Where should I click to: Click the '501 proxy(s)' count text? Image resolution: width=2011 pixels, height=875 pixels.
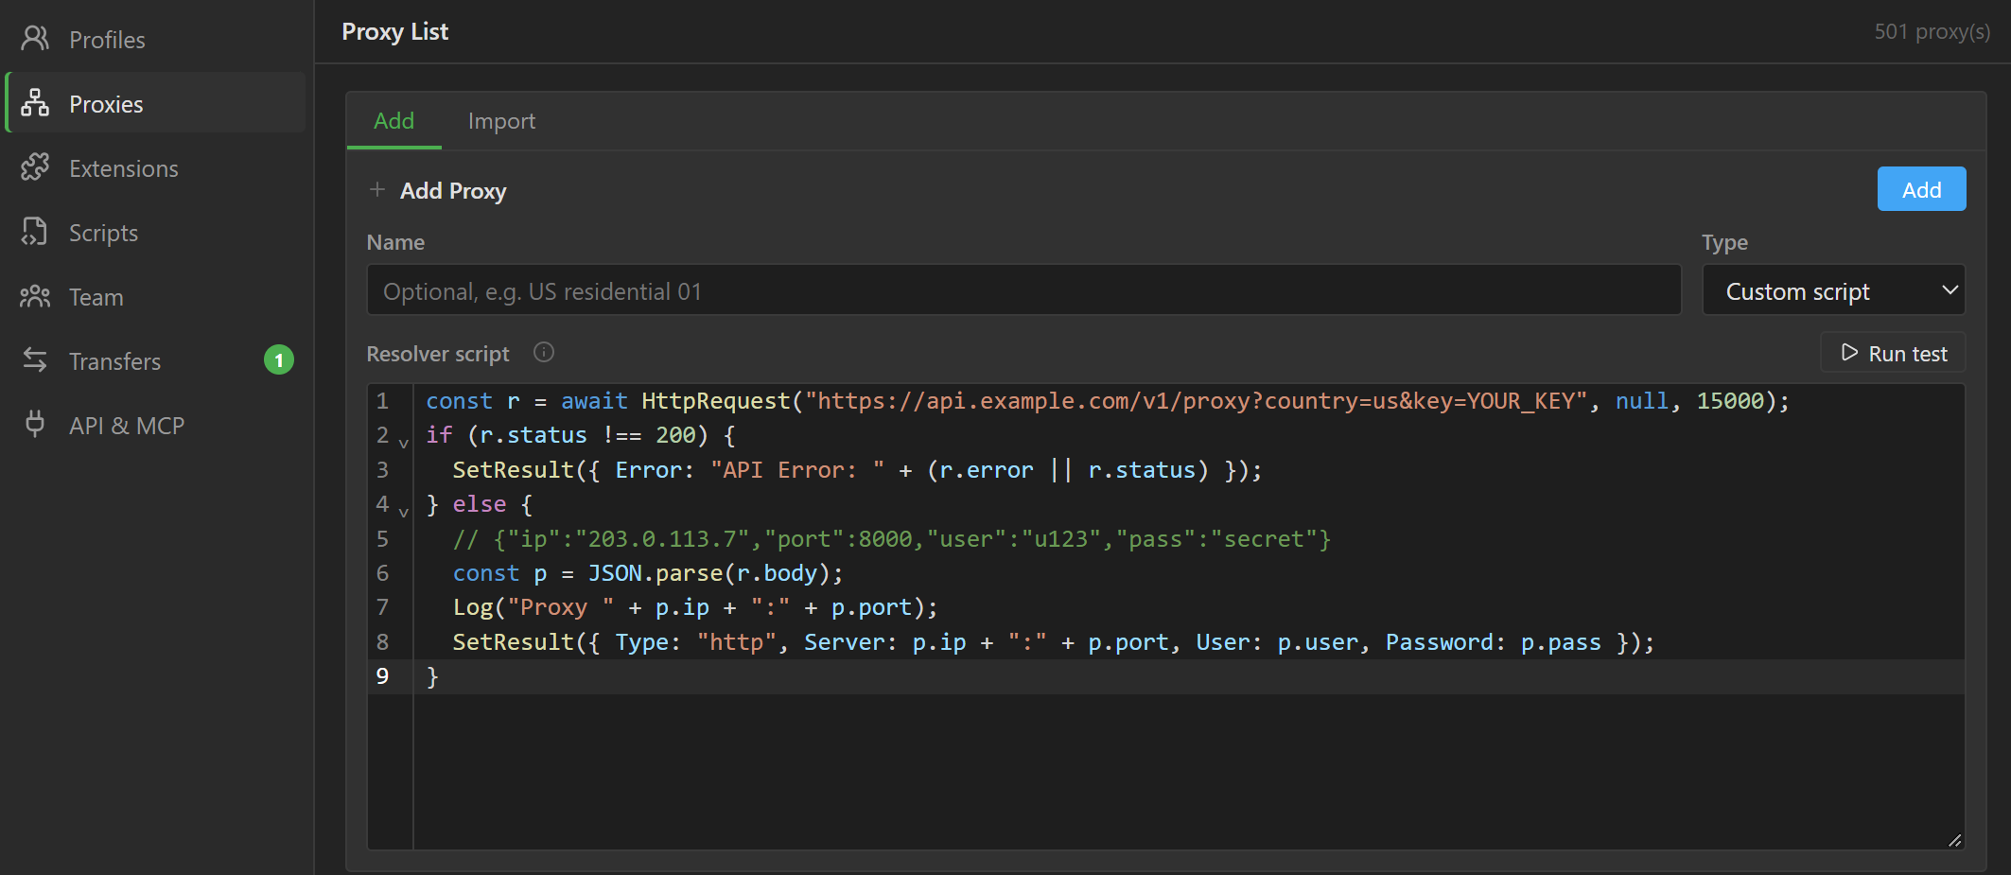pyautogui.click(x=1932, y=31)
